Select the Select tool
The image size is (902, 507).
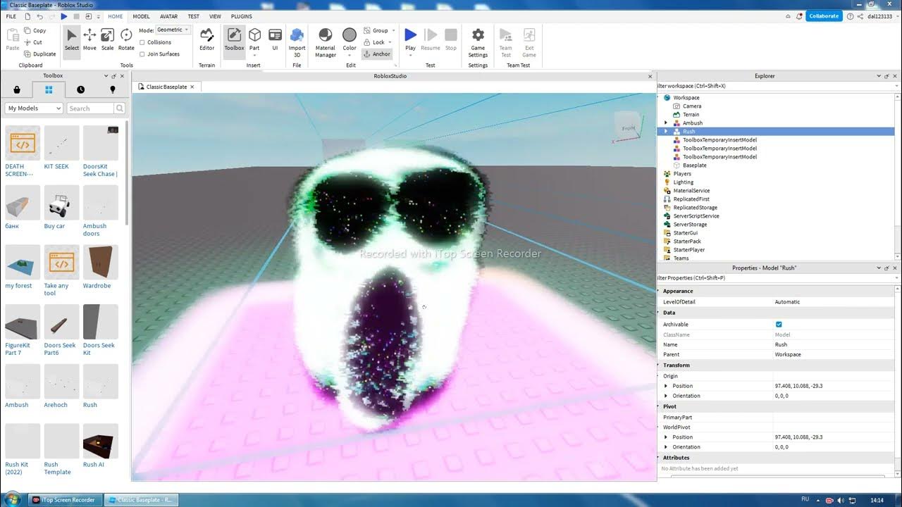click(72, 39)
